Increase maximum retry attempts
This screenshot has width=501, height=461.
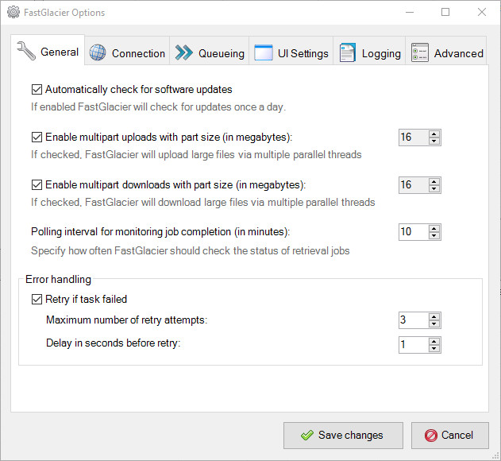[434, 316]
